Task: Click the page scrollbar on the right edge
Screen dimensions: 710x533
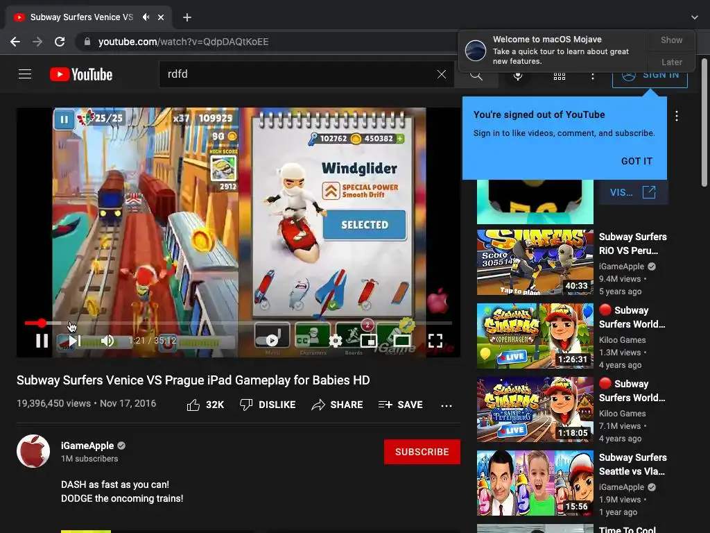Action: (x=704, y=122)
